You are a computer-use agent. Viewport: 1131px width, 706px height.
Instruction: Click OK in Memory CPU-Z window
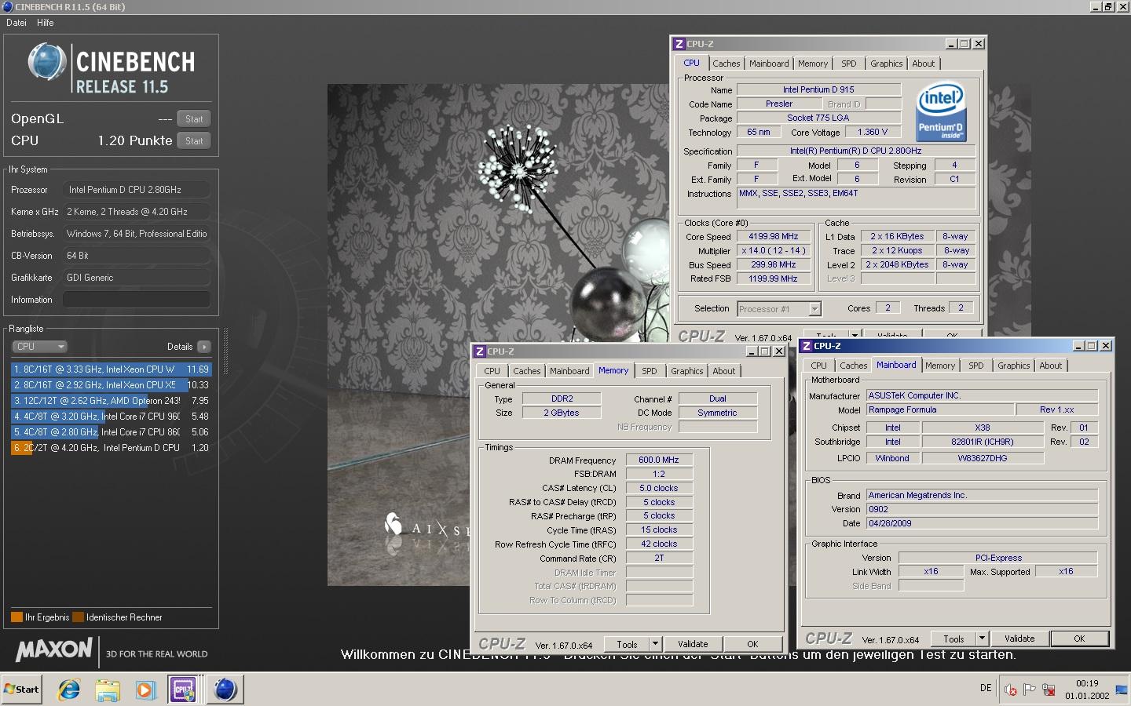752,645
